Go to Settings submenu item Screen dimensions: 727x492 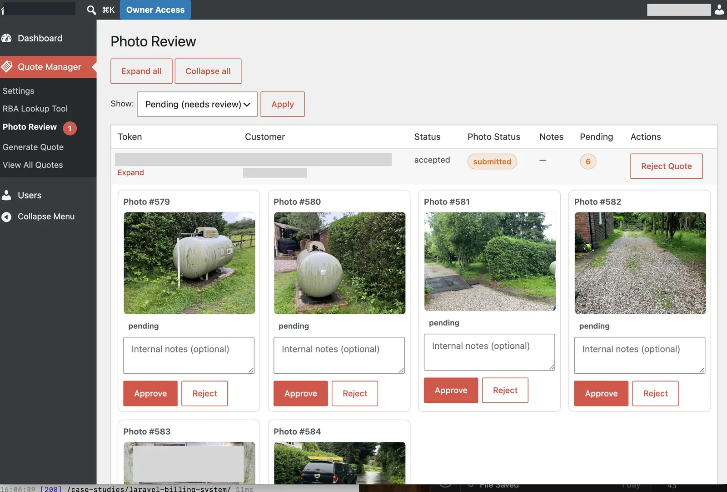coord(19,91)
